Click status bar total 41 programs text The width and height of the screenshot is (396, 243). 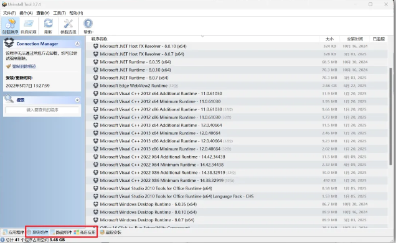pos(35,240)
